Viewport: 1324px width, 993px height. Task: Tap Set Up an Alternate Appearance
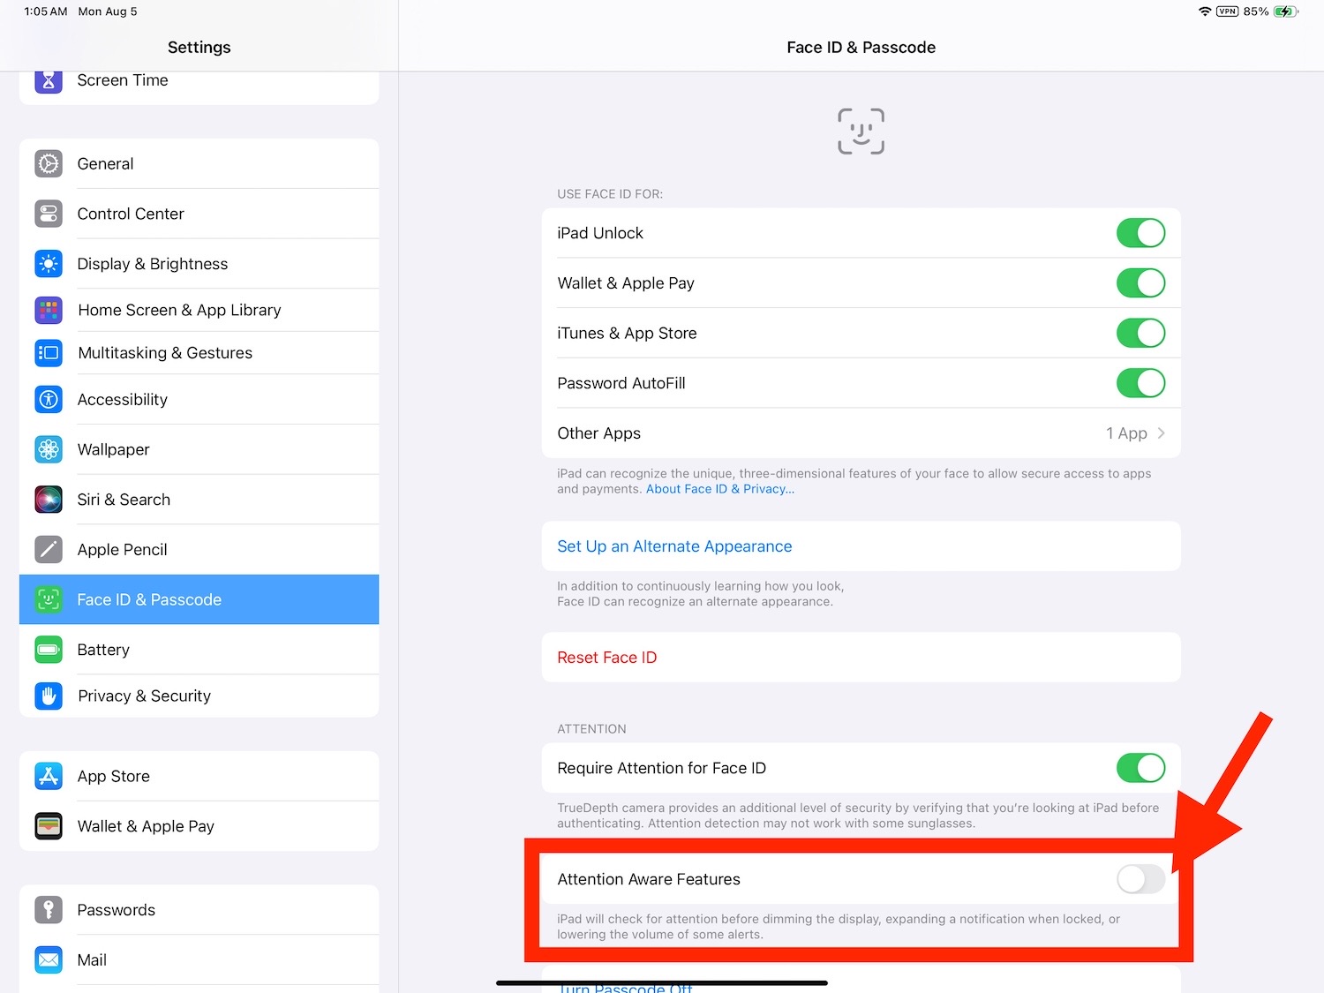[674, 546]
